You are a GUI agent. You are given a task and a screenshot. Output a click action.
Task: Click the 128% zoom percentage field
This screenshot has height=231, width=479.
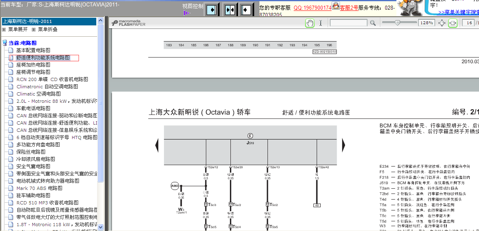(x=427, y=23)
